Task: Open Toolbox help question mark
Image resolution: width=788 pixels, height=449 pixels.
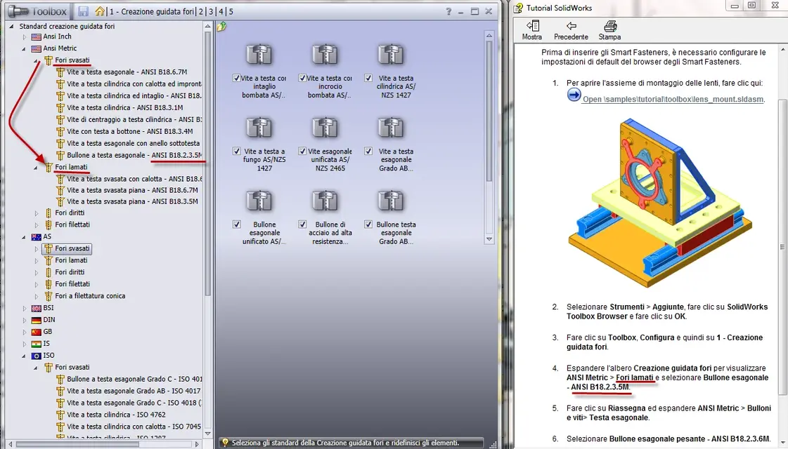Action: [x=448, y=11]
